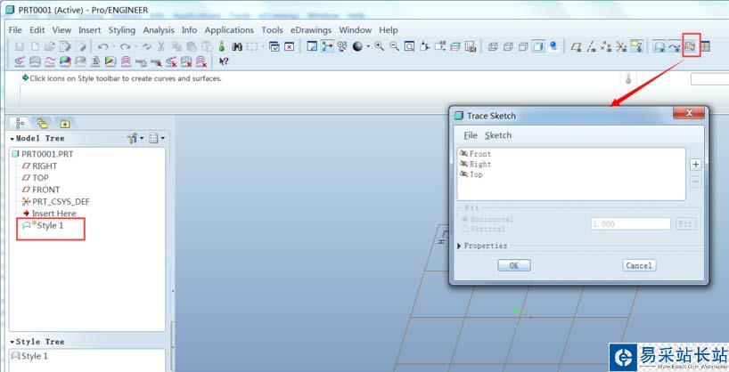Select the Vertical fit radio button
Image resolution: width=729 pixels, height=372 pixels.
tap(464, 229)
